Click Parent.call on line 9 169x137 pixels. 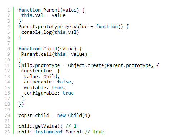coord(37,54)
